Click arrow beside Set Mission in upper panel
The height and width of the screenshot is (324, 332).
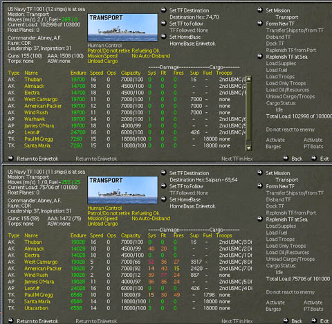point(260,10)
